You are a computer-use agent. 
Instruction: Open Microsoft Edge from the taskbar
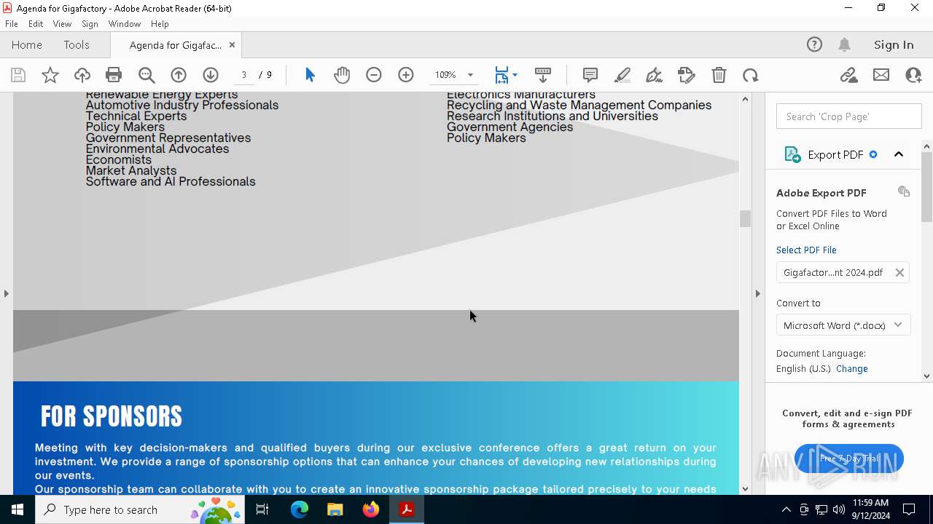[x=300, y=509]
